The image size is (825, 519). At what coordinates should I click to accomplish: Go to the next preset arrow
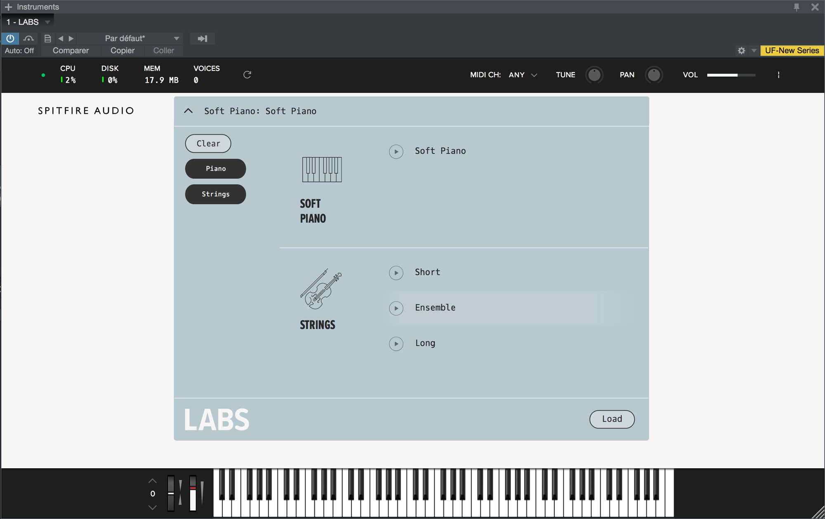(x=71, y=38)
